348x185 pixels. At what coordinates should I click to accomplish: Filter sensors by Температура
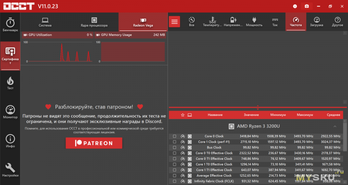pyautogui.click(x=212, y=22)
